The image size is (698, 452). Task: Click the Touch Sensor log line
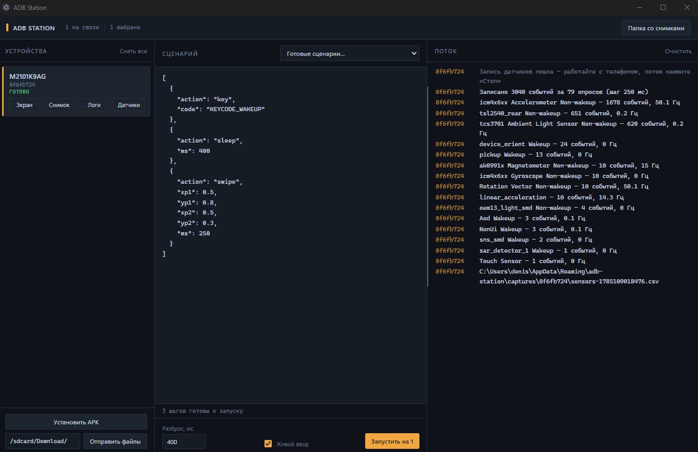532,261
